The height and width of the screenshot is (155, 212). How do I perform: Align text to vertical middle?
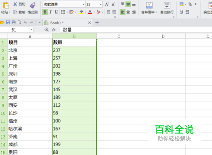pyautogui.click(x=128, y=4)
